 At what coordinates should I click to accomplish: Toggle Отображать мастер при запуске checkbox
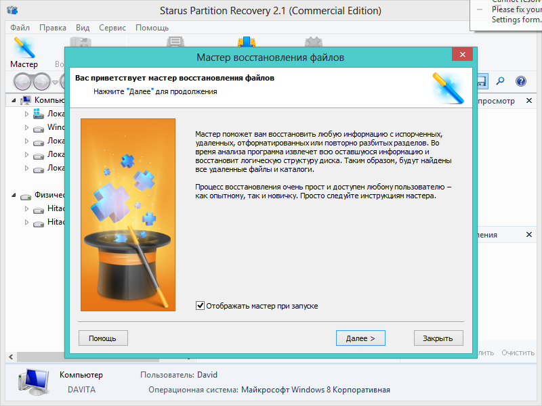point(200,306)
